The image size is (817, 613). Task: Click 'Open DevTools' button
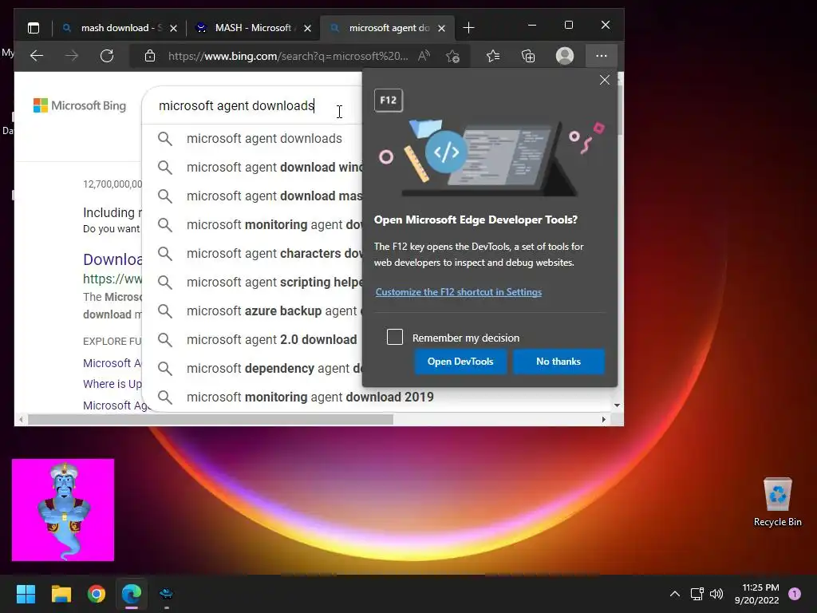pyautogui.click(x=460, y=362)
